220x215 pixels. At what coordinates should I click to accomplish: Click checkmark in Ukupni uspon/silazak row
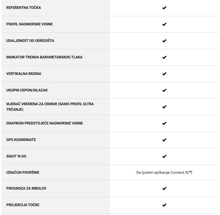[164, 91]
